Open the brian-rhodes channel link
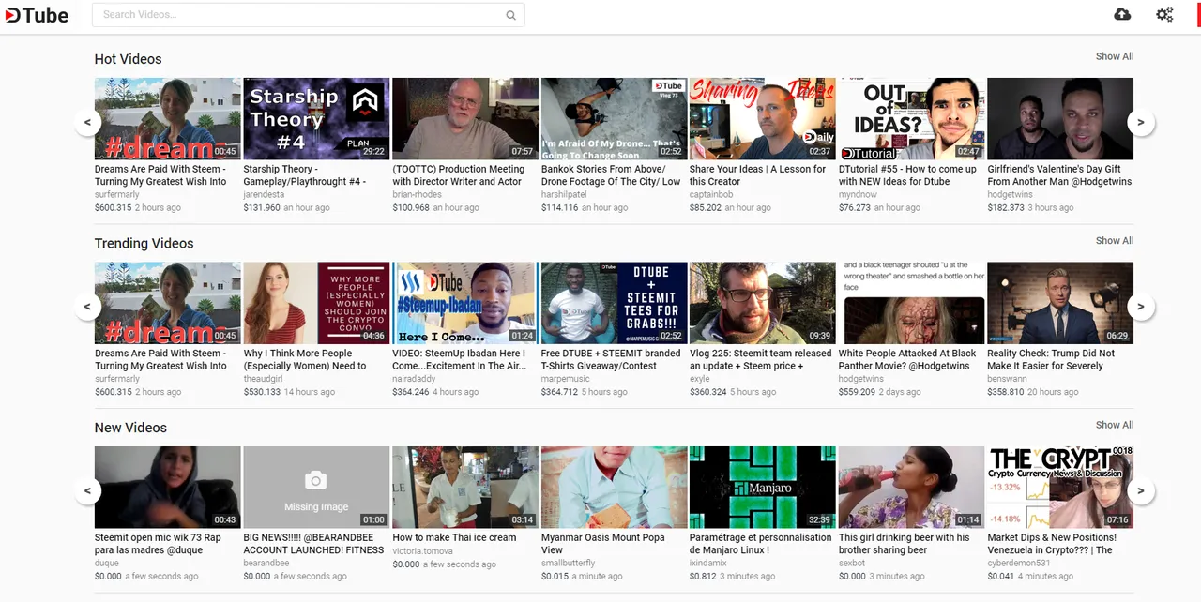The width and height of the screenshot is (1201, 602). (x=417, y=195)
